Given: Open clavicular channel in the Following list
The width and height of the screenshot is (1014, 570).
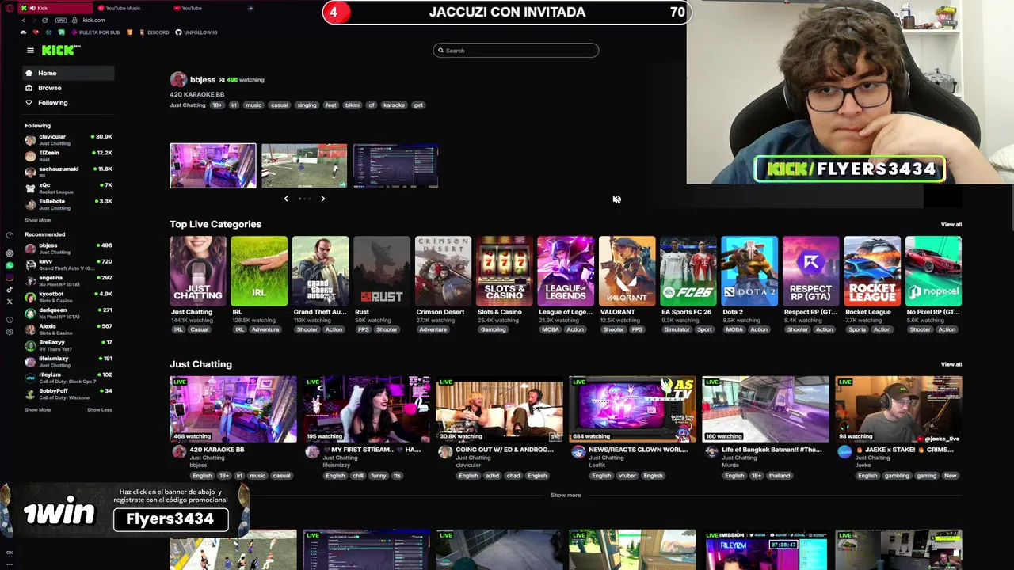Looking at the screenshot, I should [x=68, y=139].
